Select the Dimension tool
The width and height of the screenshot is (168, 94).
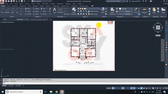[x=60, y=10]
